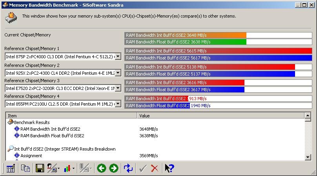
Task: Click blue reference 3 Float 3617 MB/s bar
Action: pyautogui.click(x=184, y=90)
